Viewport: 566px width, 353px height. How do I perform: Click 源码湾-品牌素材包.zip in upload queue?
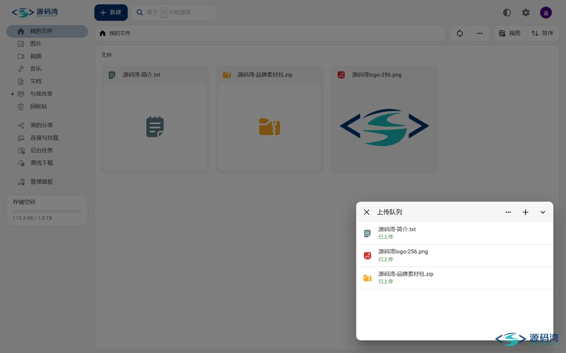pos(455,278)
